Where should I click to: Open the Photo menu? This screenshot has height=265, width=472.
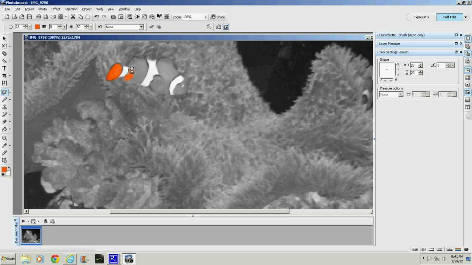42,9
